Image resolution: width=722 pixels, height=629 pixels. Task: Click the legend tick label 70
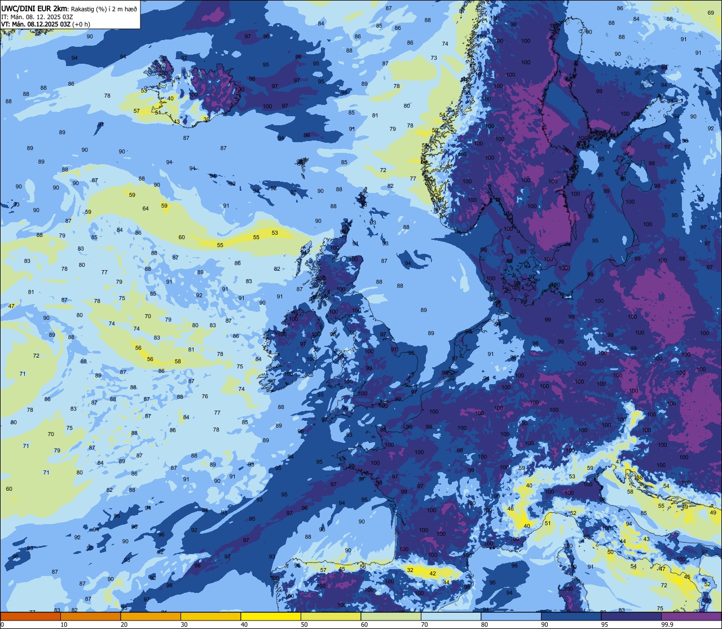[424, 624]
